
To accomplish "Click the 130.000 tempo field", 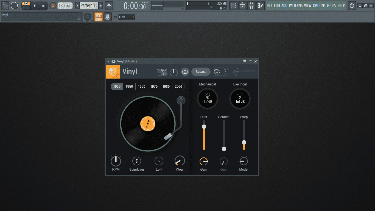I will point(65,6).
